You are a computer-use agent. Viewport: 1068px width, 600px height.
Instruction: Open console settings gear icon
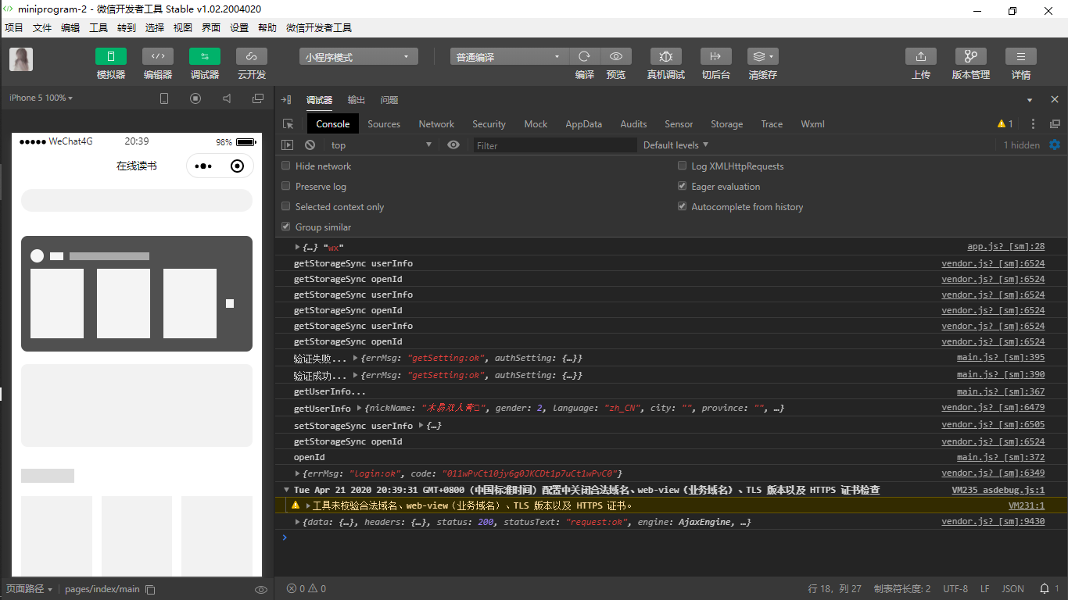tap(1055, 145)
